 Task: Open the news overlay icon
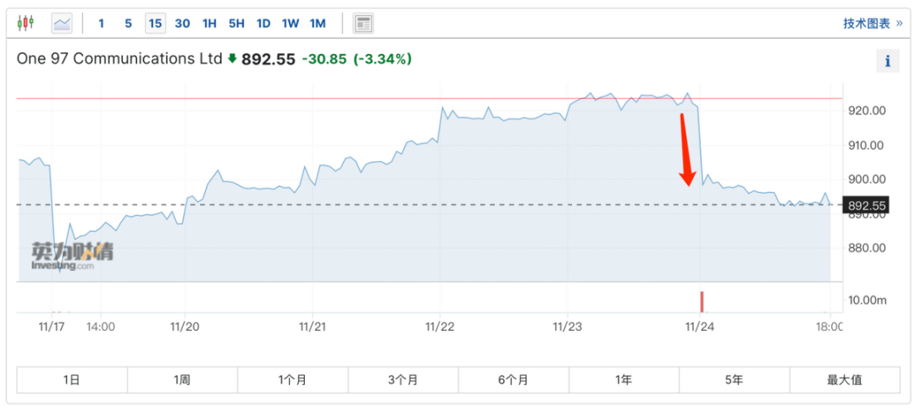[363, 23]
